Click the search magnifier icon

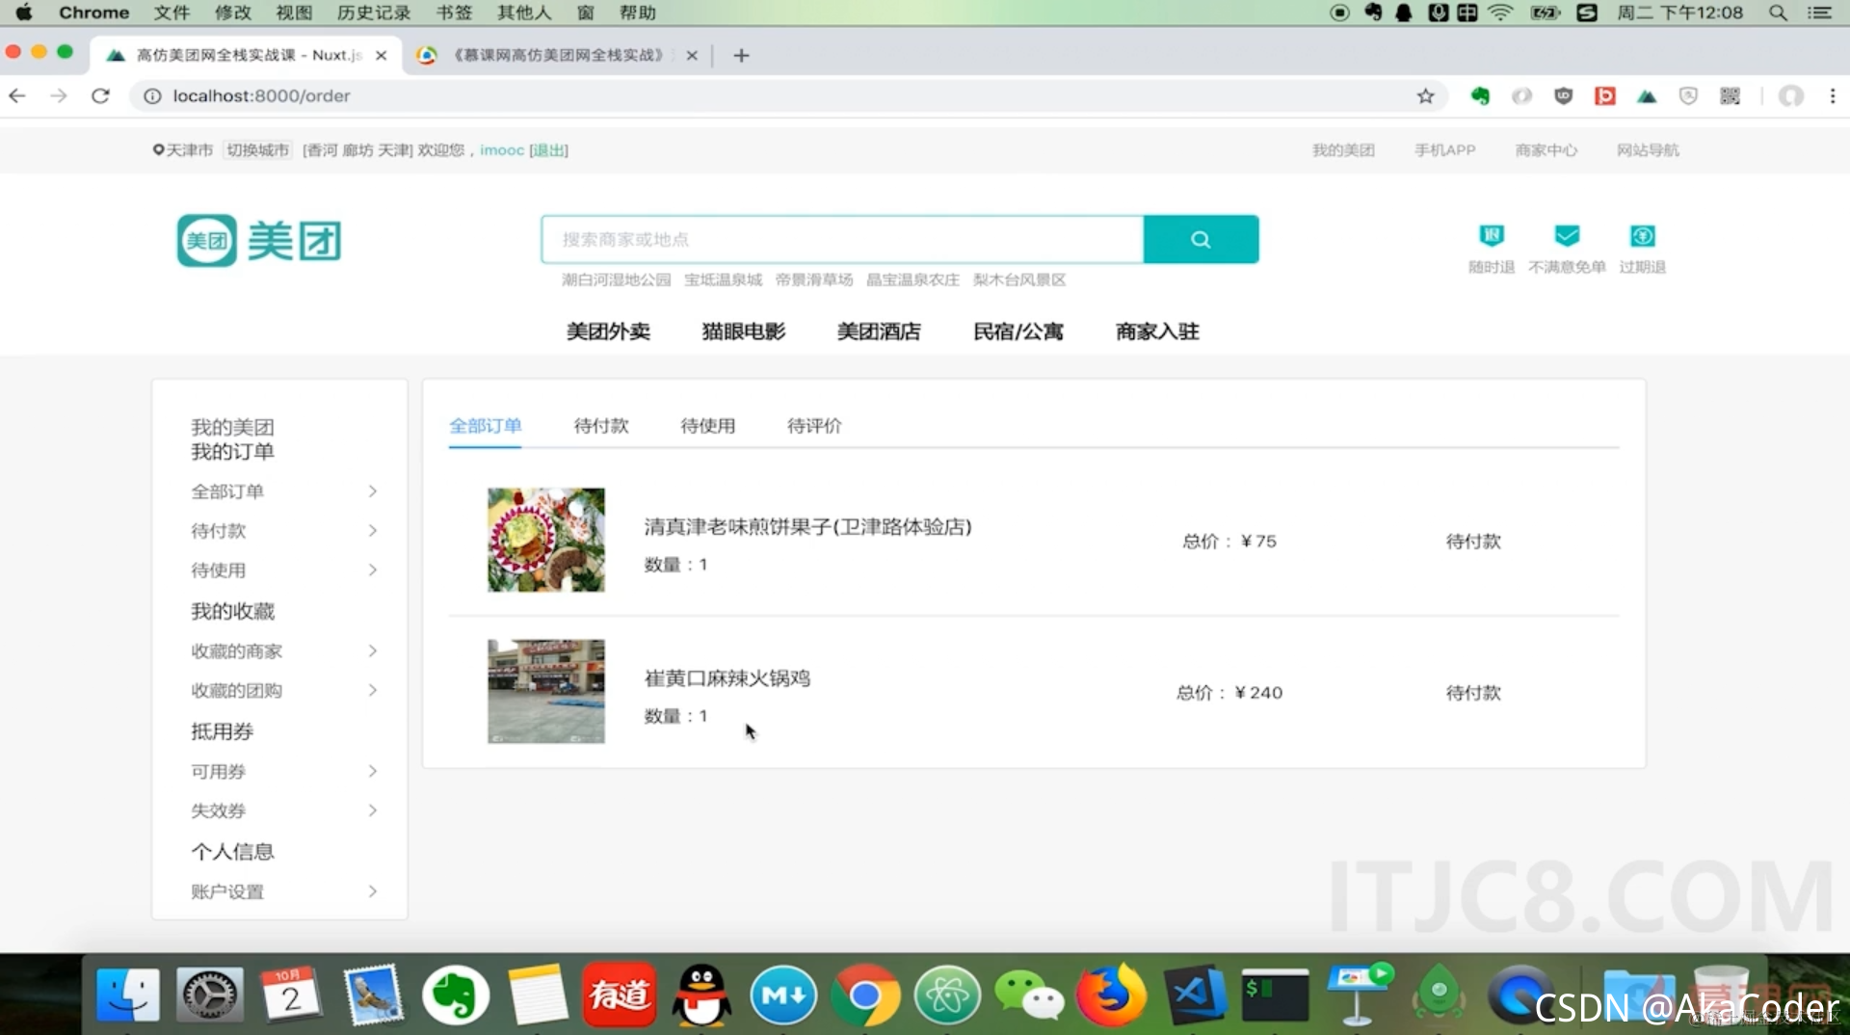(x=1201, y=239)
